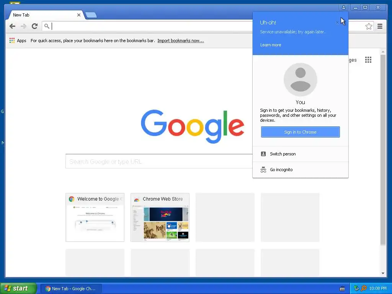Click the magnifier icon in system tray
Screen dimensions: 392x294
click(x=364, y=289)
